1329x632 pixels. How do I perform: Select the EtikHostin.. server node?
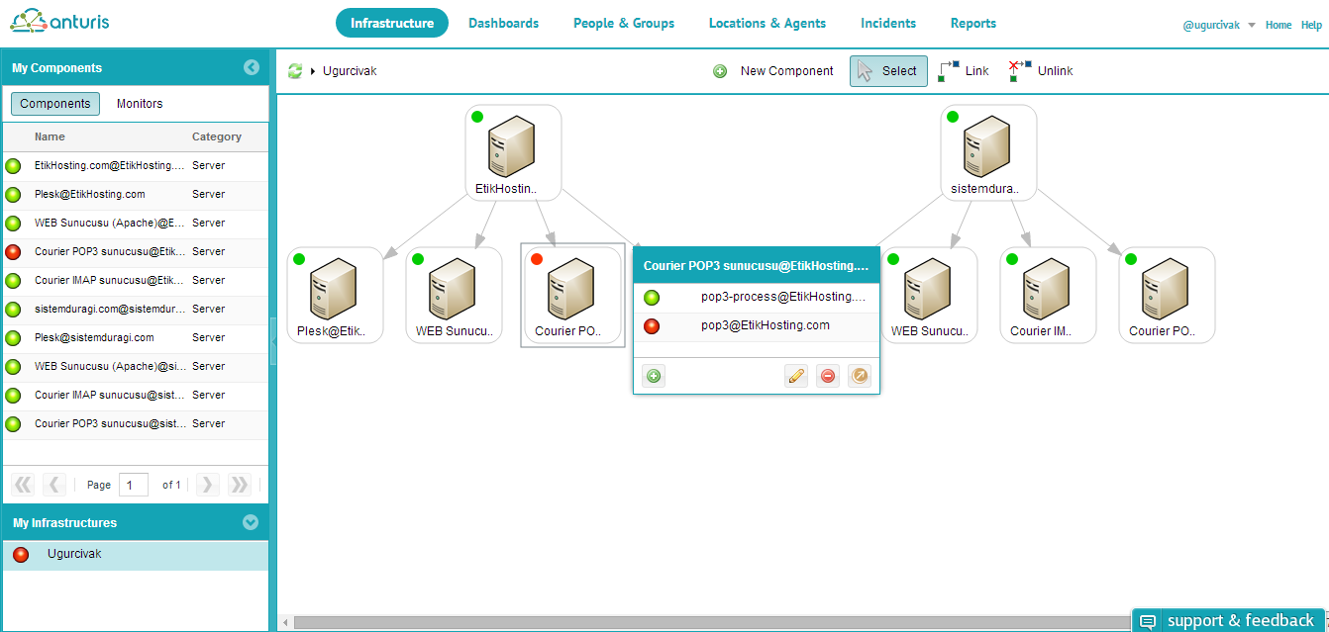click(x=514, y=153)
